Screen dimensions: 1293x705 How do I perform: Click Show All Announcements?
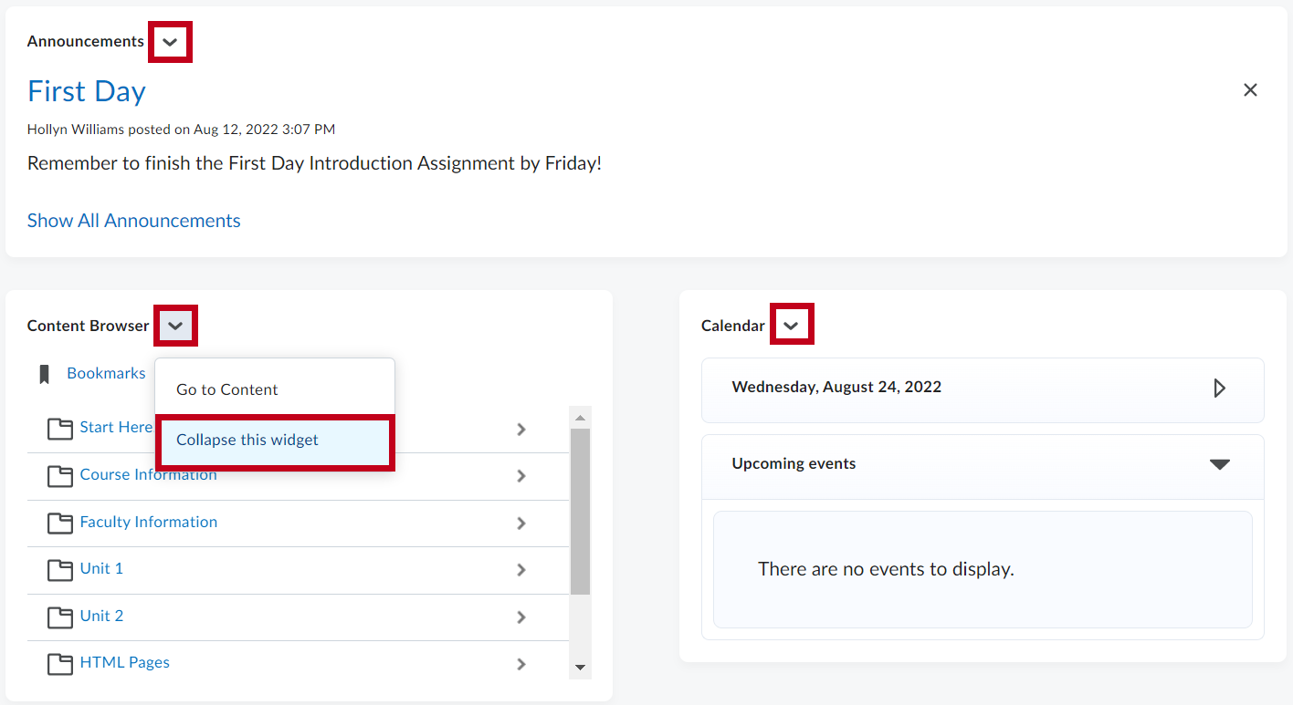(133, 220)
